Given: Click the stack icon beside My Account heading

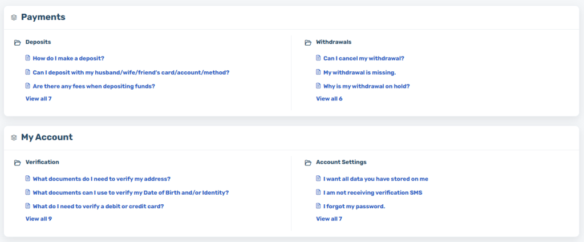Looking at the screenshot, I should pyautogui.click(x=14, y=138).
